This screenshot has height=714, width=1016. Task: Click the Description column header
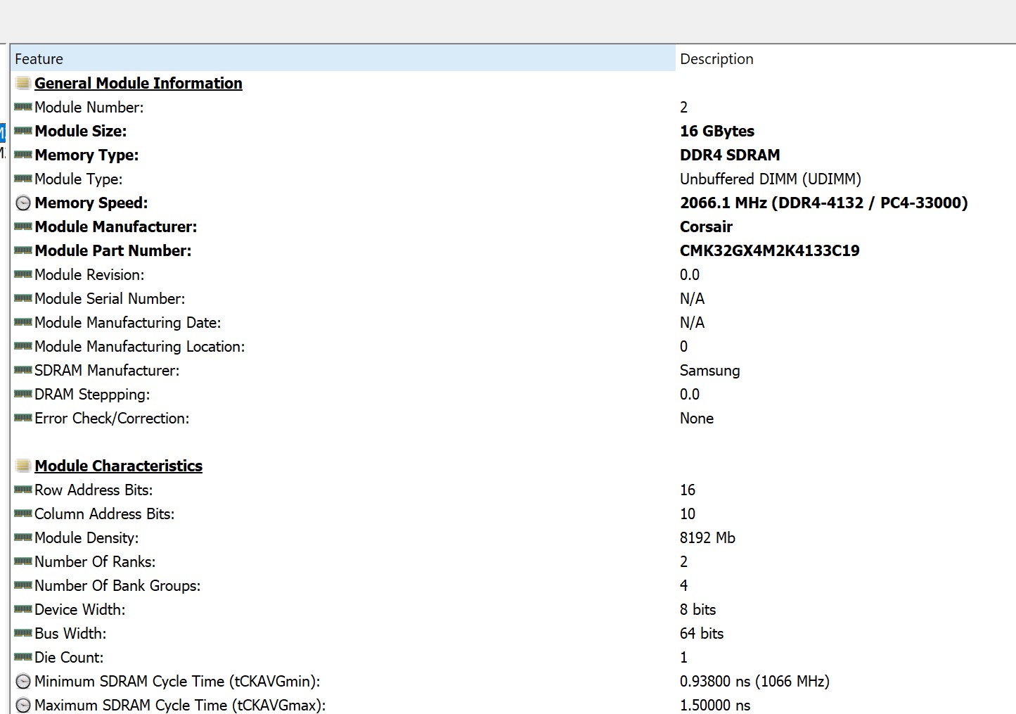716,58
